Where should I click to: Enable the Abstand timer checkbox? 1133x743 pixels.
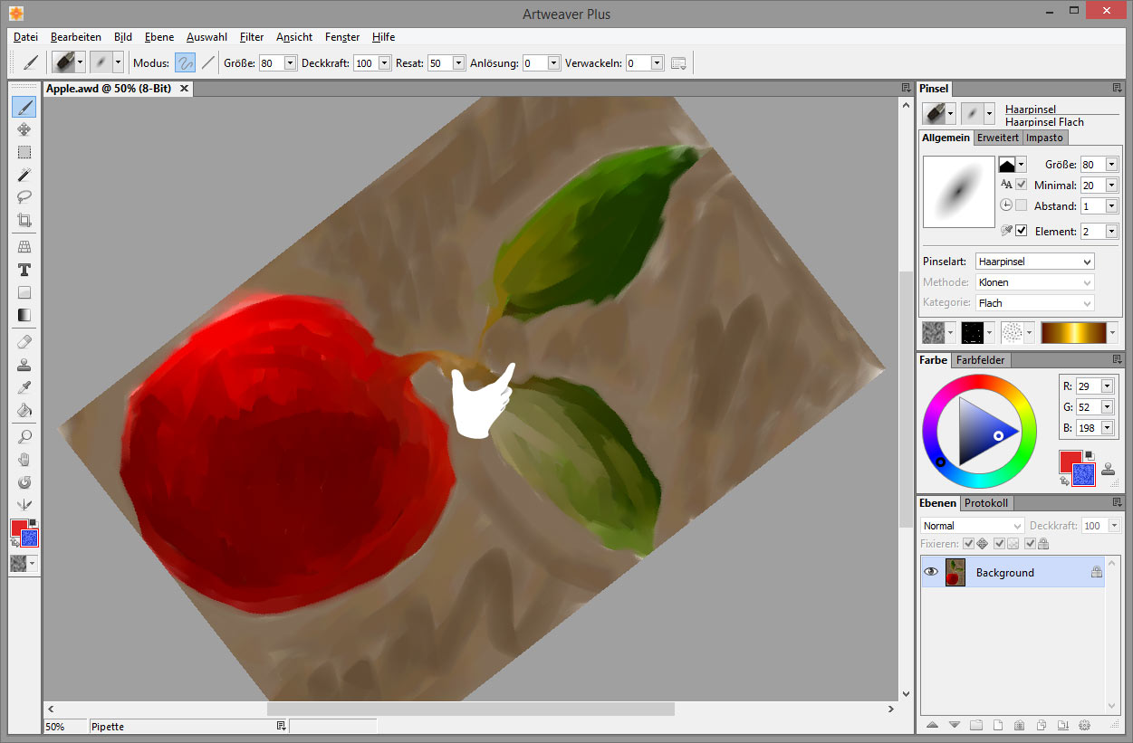[x=1021, y=205]
